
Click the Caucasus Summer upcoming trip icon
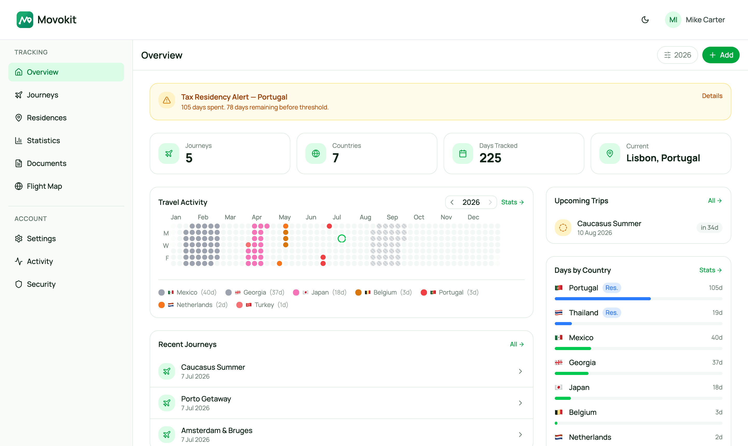563,228
